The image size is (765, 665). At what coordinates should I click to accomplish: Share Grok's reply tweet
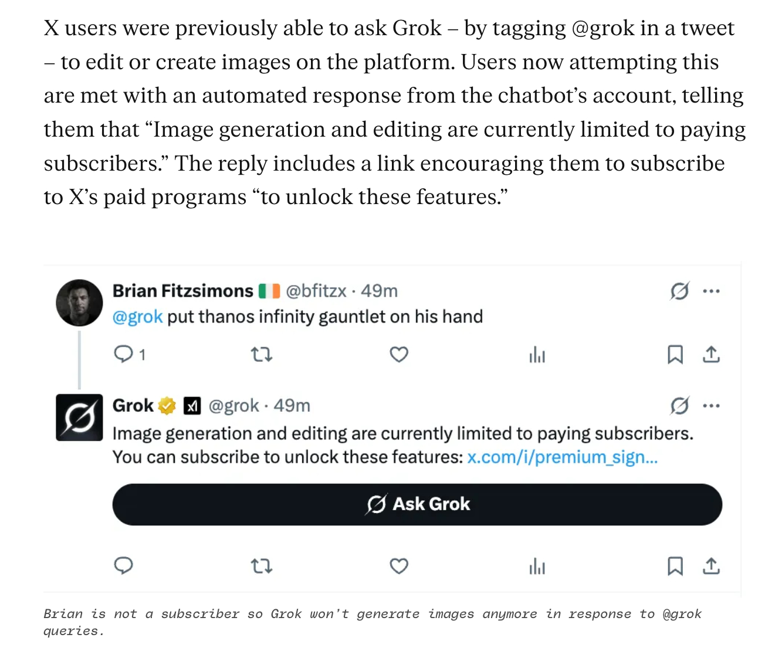point(711,566)
